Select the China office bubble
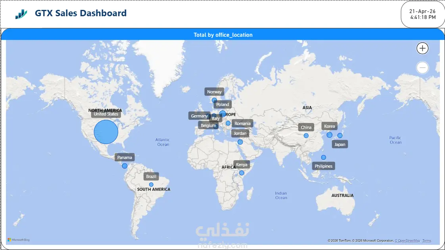This screenshot has height=250, width=445. [x=306, y=136]
